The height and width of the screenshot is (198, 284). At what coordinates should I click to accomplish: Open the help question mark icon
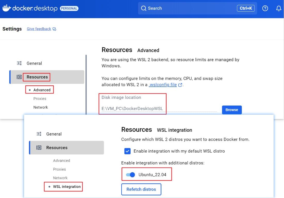[265, 8]
